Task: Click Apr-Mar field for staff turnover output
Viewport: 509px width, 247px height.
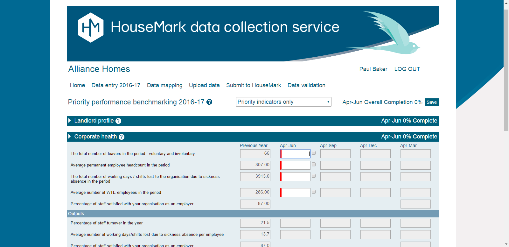Action: (415, 223)
